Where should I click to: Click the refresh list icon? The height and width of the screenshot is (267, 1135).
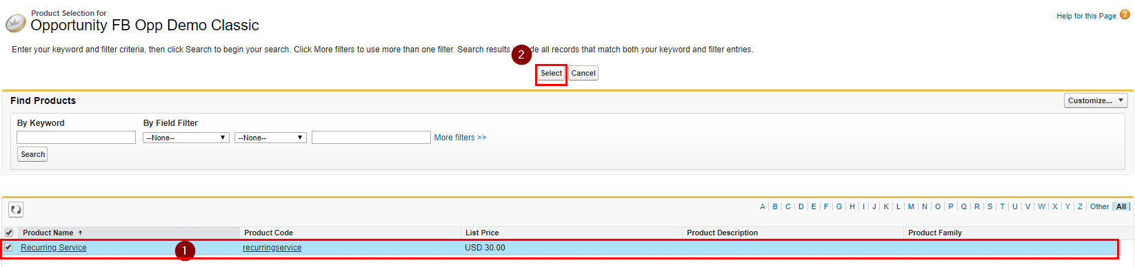(16, 209)
